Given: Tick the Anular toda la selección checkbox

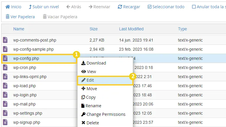Looking at the screenshot, I should click(194, 7).
